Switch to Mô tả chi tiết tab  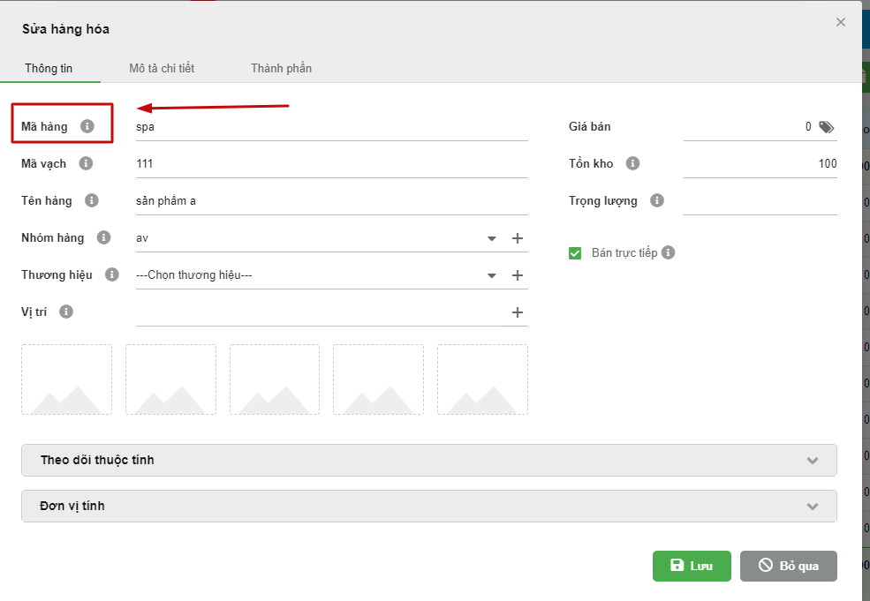coord(162,68)
